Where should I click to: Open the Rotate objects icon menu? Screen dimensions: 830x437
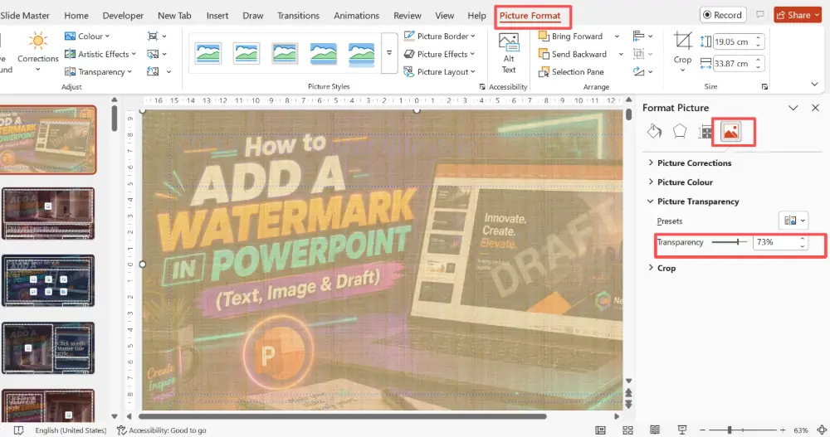642,71
